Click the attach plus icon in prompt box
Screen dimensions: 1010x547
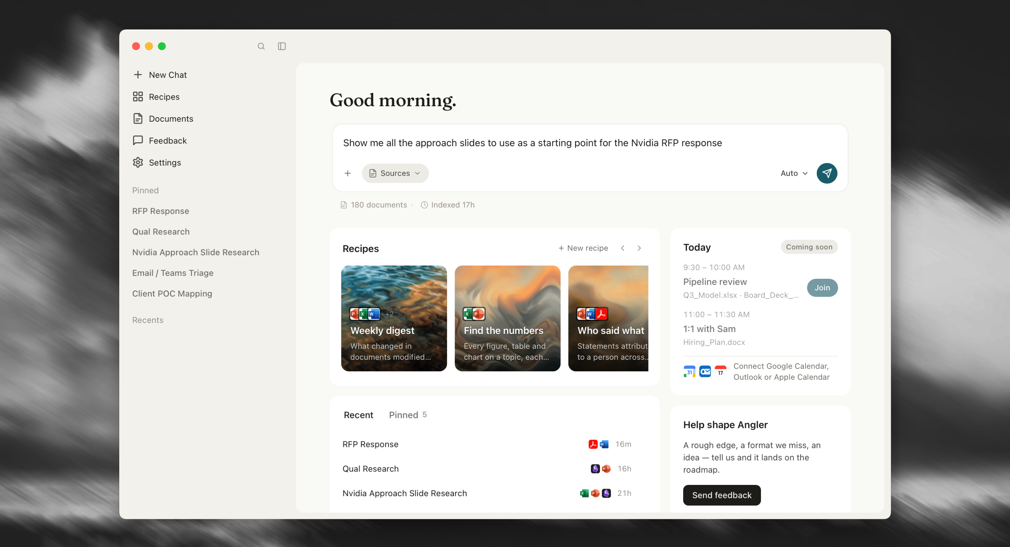(x=348, y=173)
